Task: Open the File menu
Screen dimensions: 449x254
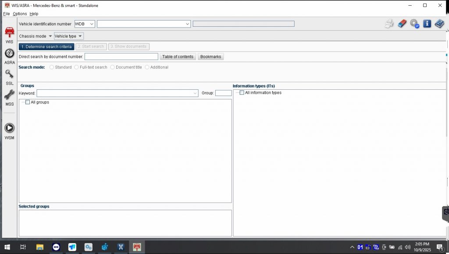Action: [6, 14]
